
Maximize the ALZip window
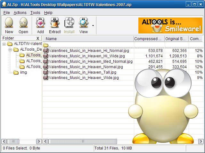(x=194, y=4)
